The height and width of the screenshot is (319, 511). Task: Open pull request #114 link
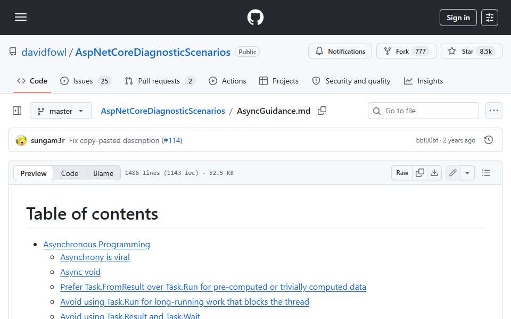coord(172,140)
